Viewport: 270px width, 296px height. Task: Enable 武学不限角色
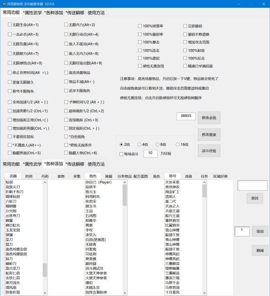click(x=66, y=91)
